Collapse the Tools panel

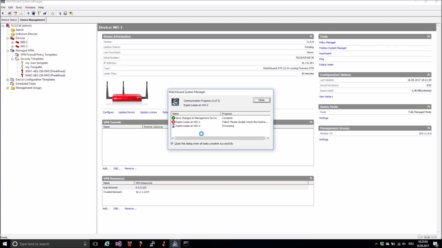tap(429, 36)
